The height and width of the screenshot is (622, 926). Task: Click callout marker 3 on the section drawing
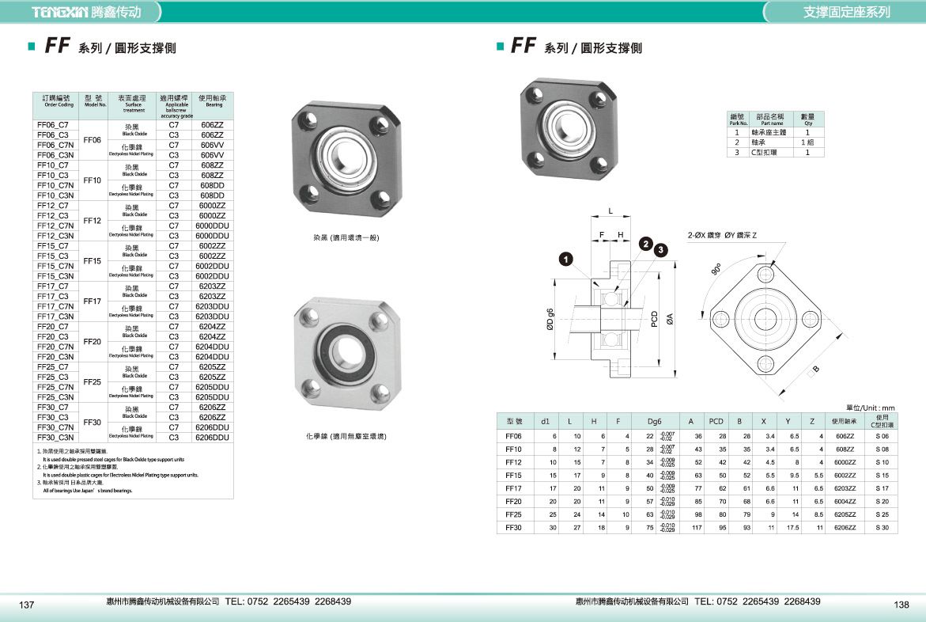point(661,250)
